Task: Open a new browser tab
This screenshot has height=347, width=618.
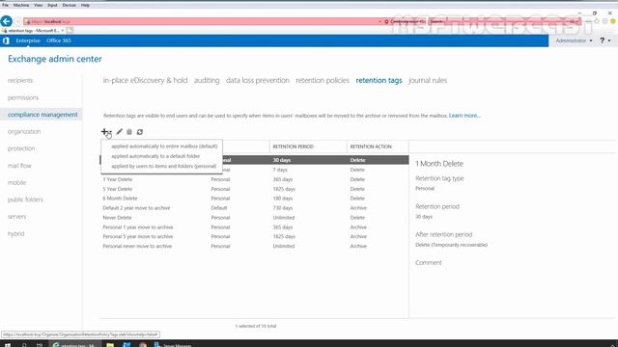Action: click(x=70, y=30)
